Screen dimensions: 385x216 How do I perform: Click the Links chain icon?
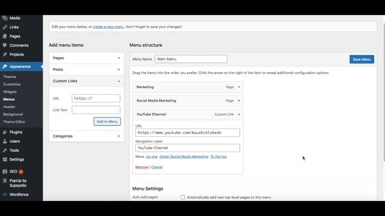pyautogui.click(x=5, y=27)
